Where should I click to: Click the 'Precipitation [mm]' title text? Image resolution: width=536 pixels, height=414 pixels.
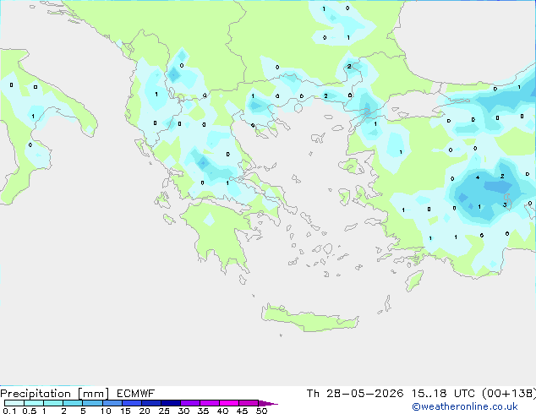pyautogui.click(x=55, y=394)
